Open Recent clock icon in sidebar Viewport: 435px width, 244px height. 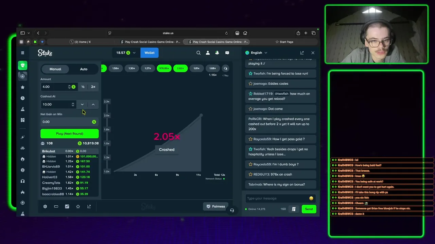pyautogui.click(x=23, y=98)
